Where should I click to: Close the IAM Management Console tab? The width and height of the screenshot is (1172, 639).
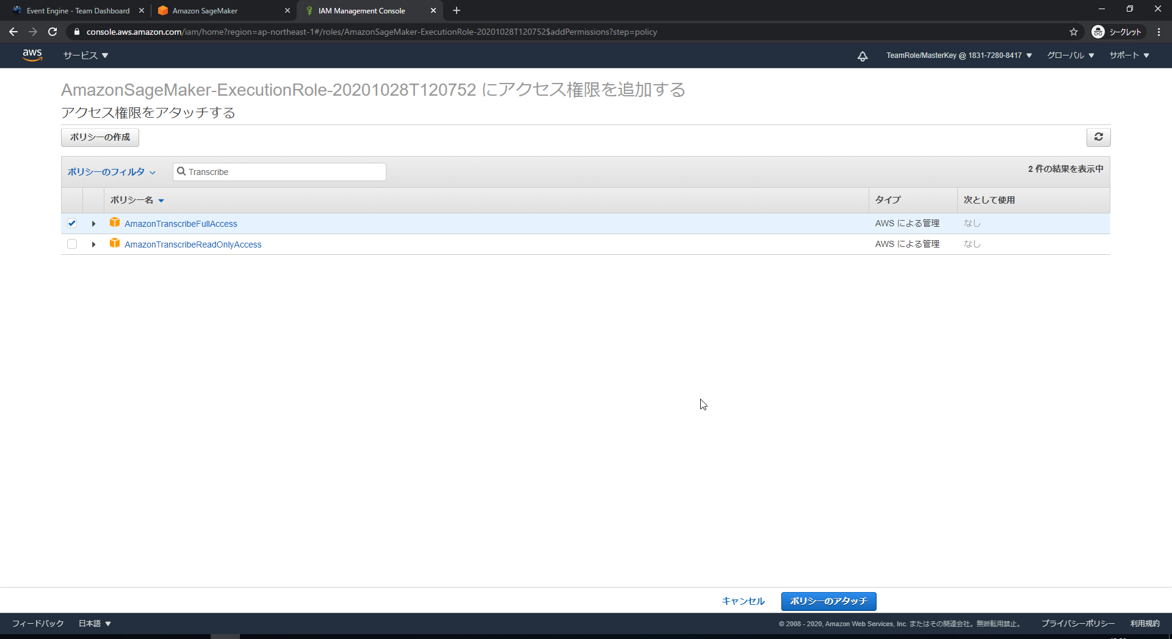click(433, 10)
